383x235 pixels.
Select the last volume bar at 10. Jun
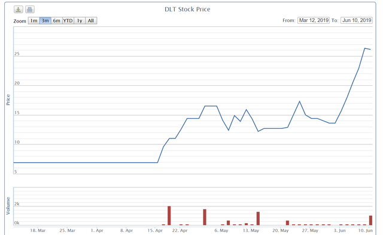(370, 221)
